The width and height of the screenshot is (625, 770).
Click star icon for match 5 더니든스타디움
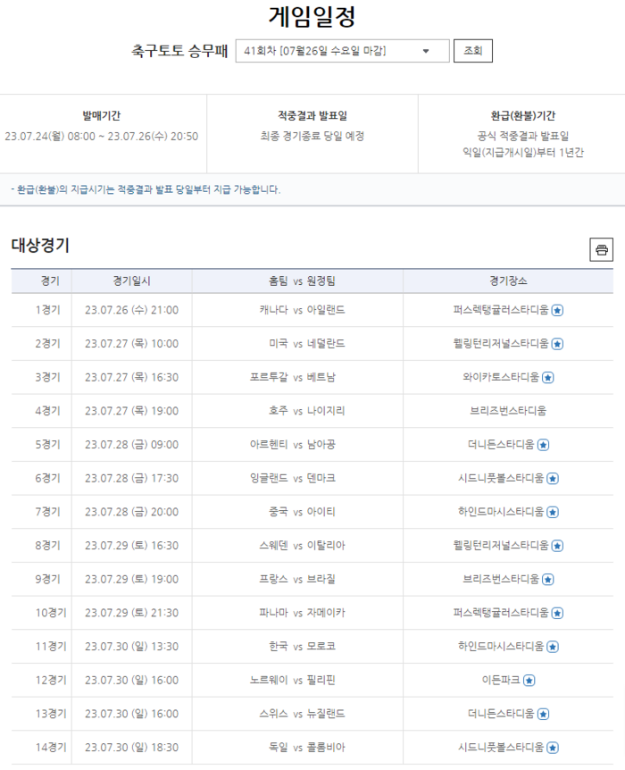pyautogui.click(x=543, y=445)
